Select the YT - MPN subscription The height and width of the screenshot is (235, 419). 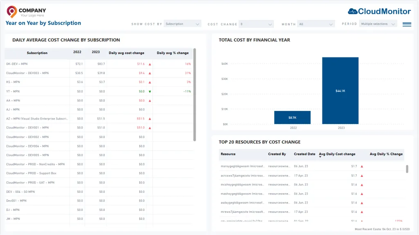99,91
